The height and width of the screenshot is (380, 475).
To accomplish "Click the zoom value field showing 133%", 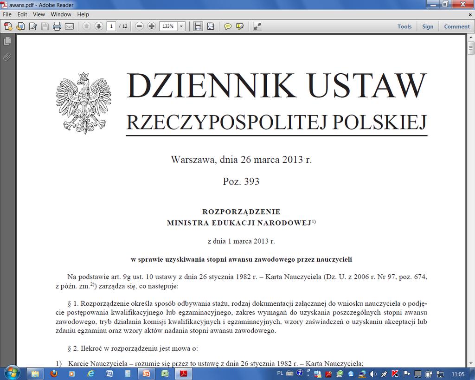I will coord(168,26).
